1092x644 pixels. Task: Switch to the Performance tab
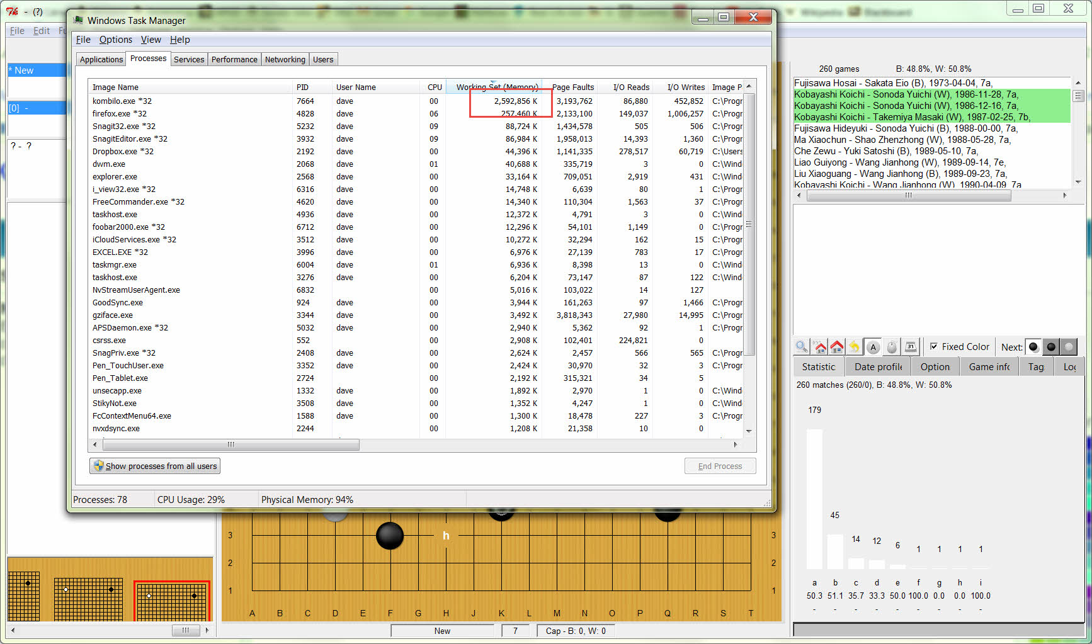pos(234,60)
